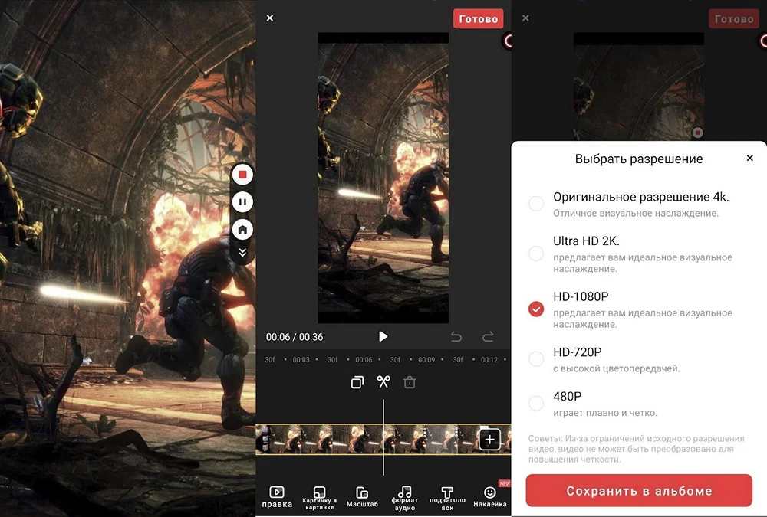This screenshot has height=517, width=767.
Task: Tap the home icon in recorder overlay
Action: [242, 229]
